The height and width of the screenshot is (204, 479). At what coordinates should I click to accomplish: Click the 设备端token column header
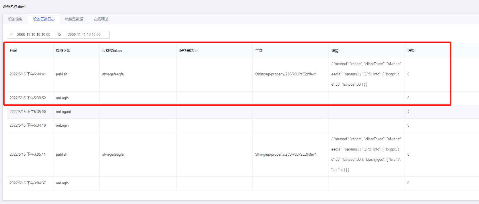point(112,51)
